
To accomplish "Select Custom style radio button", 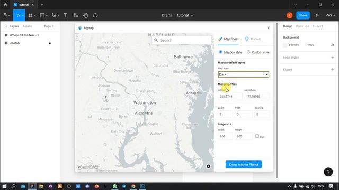I will tap(248, 52).
